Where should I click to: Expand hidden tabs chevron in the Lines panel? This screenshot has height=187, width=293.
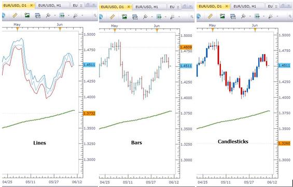(81, 6)
